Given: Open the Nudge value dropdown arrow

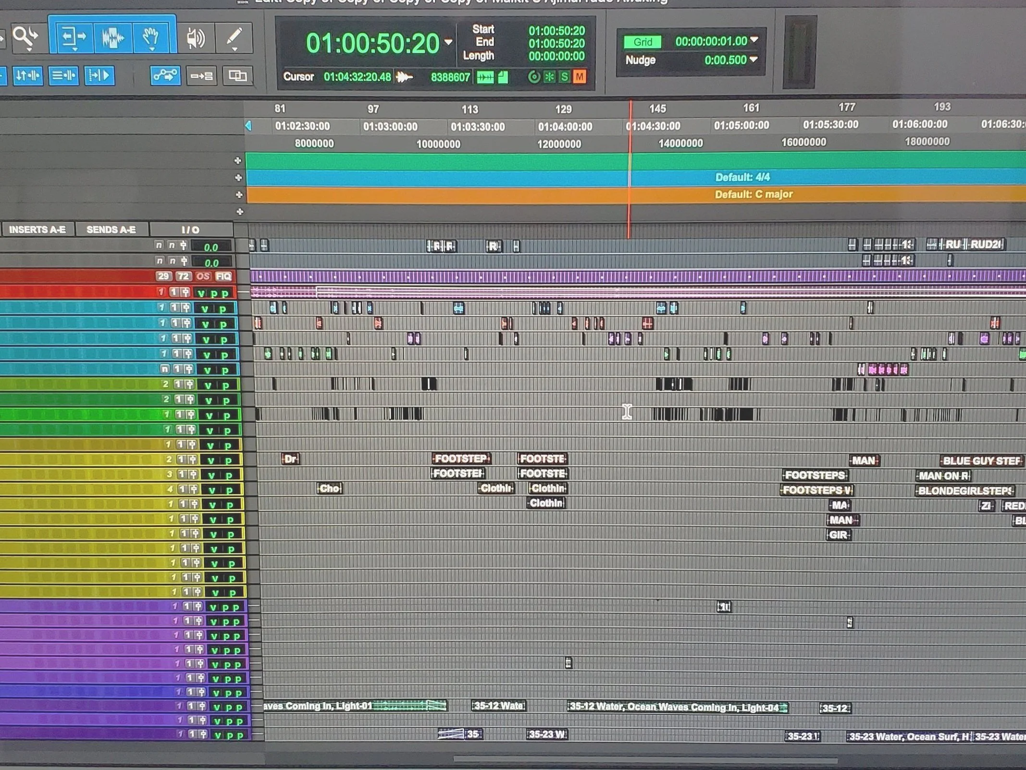Looking at the screenshot, I should 754,60.
